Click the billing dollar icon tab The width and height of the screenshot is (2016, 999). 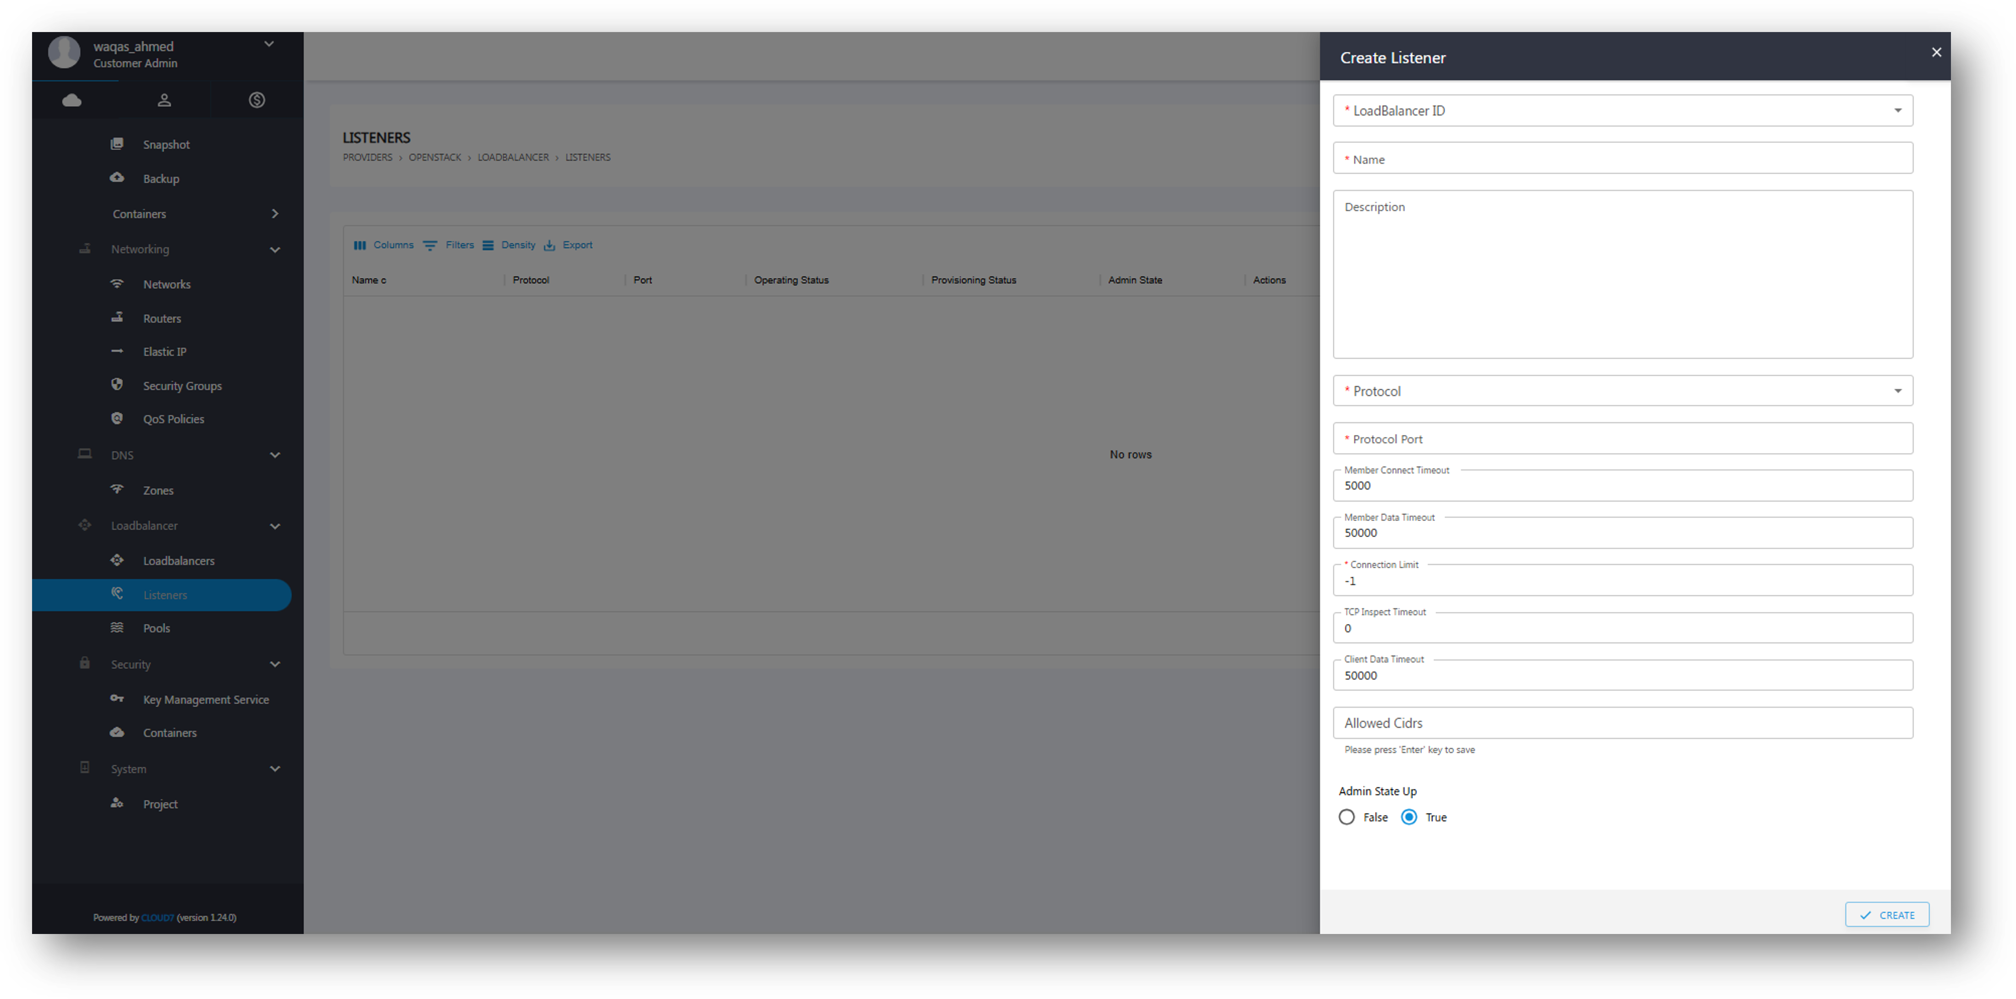point(257,100)
